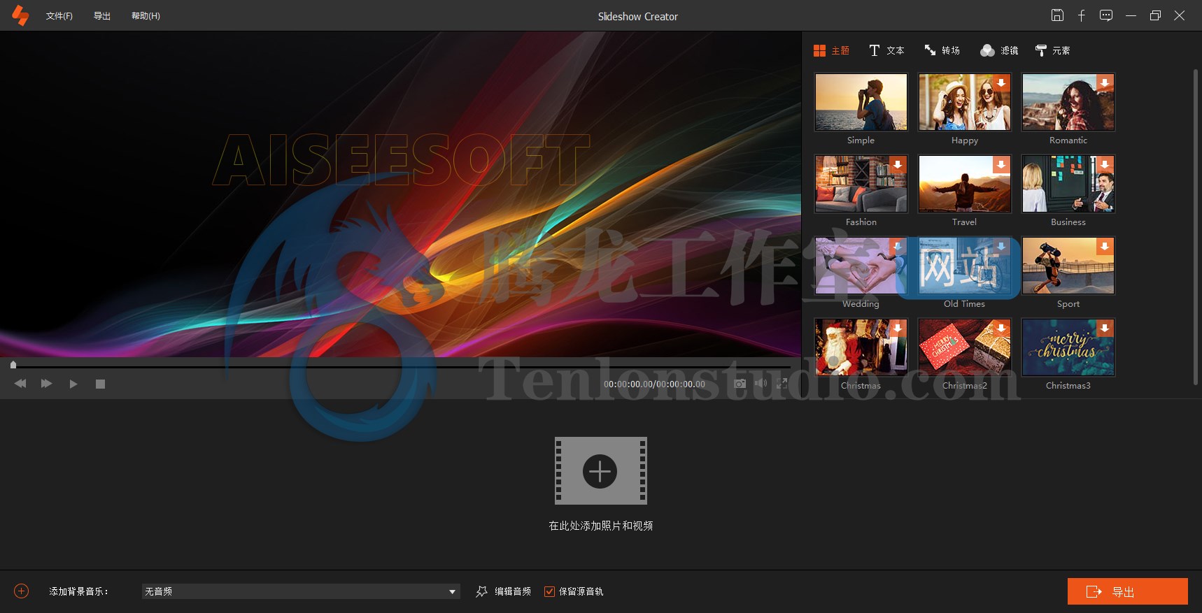
Task: Download the Business theme via arrow icon
Action: [x=1105, y=164]
